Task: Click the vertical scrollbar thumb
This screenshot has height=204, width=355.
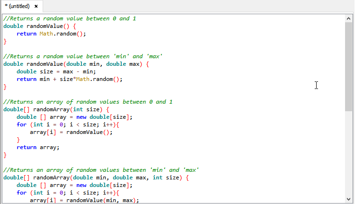Action: pyautogui.click(x=349, y=66)
